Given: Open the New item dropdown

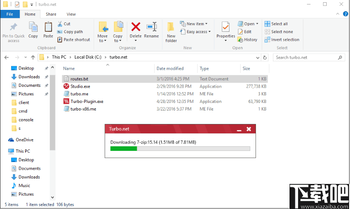Looking at the screenshot, I should click(194, 24).
